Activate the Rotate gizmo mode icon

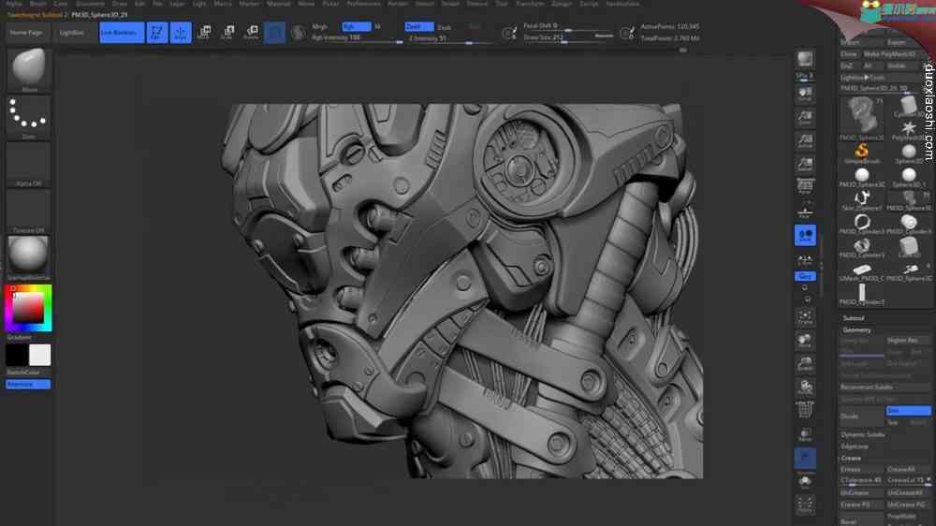point(251,32)
